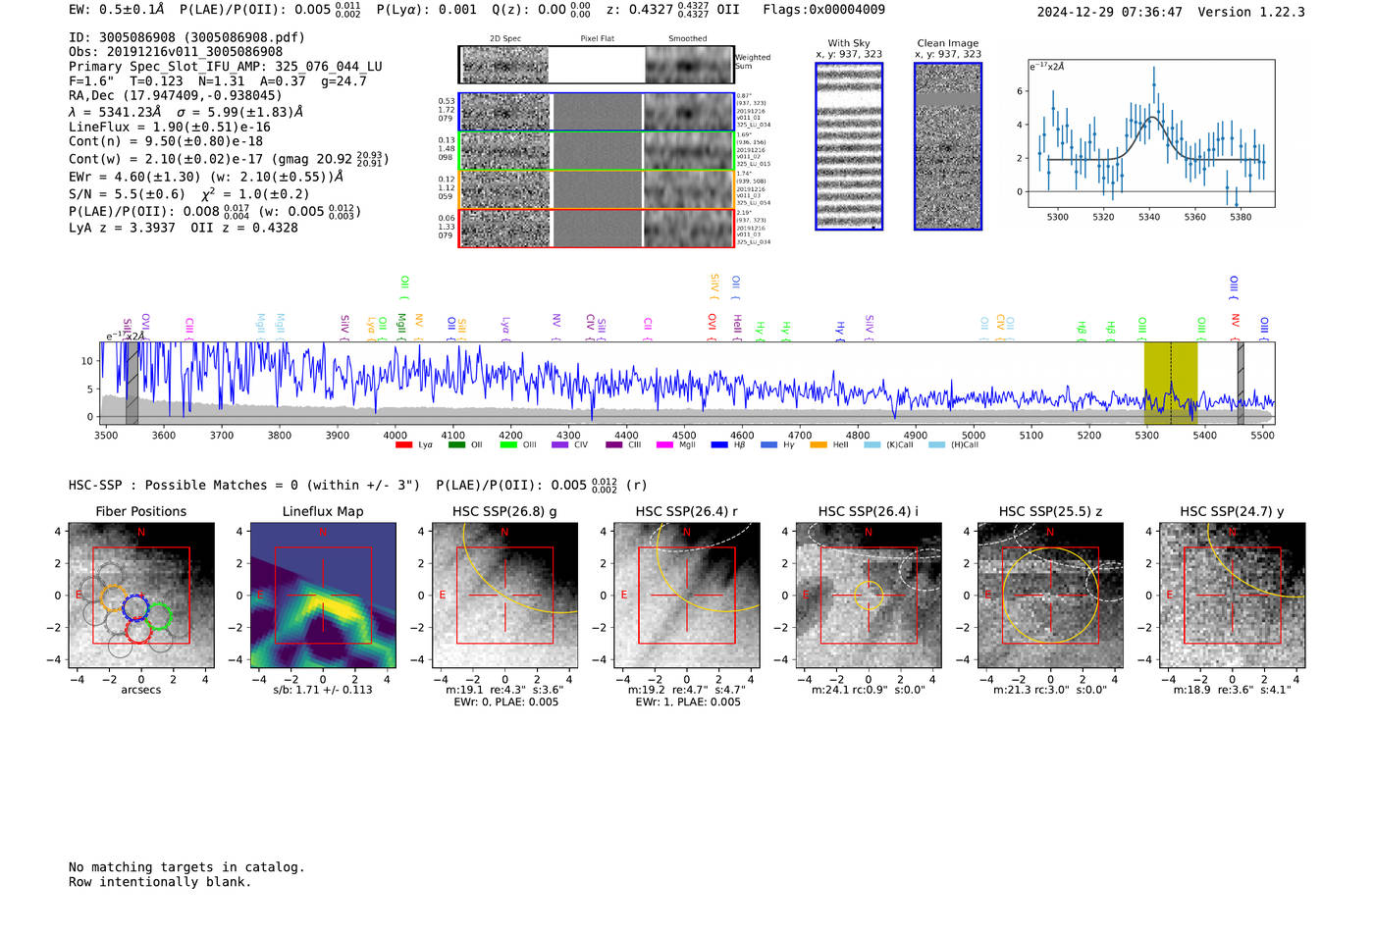Click the CIII legend color box

click(x=614, y=445)
